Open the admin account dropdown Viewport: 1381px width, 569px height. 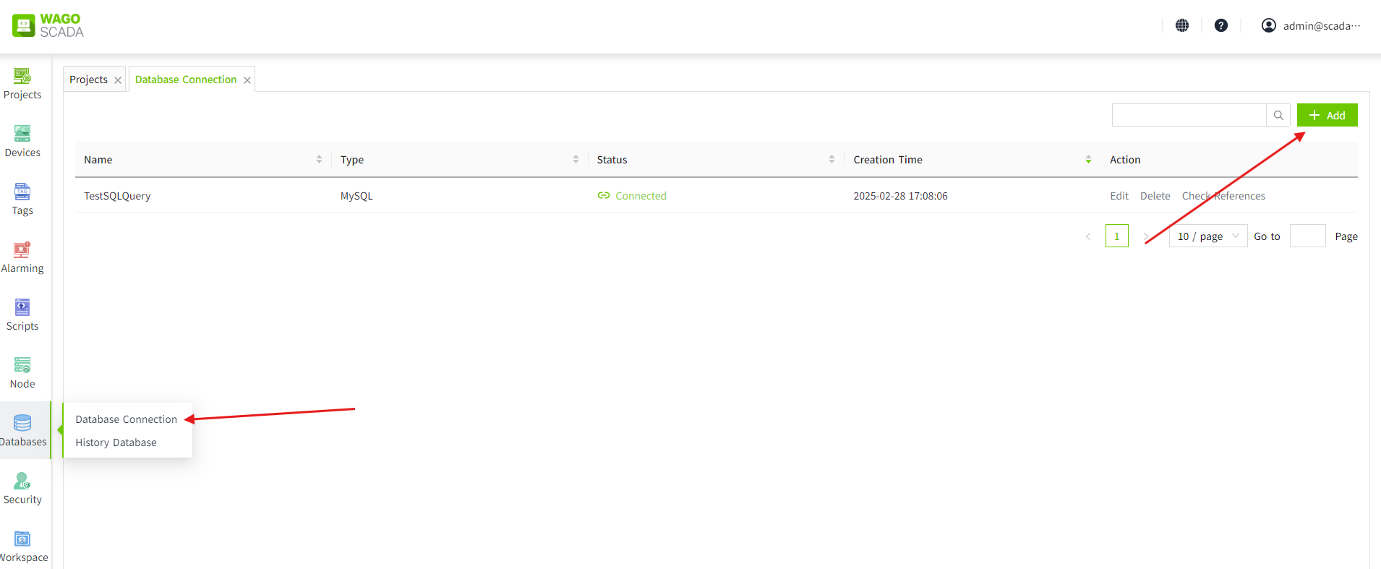[x=1311, y=25]
